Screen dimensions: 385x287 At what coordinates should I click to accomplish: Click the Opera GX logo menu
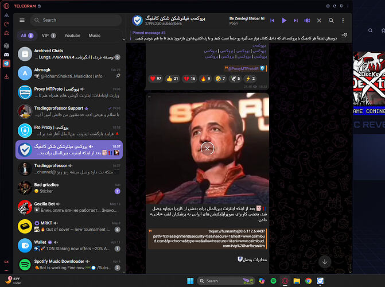[x=7, y=6]
